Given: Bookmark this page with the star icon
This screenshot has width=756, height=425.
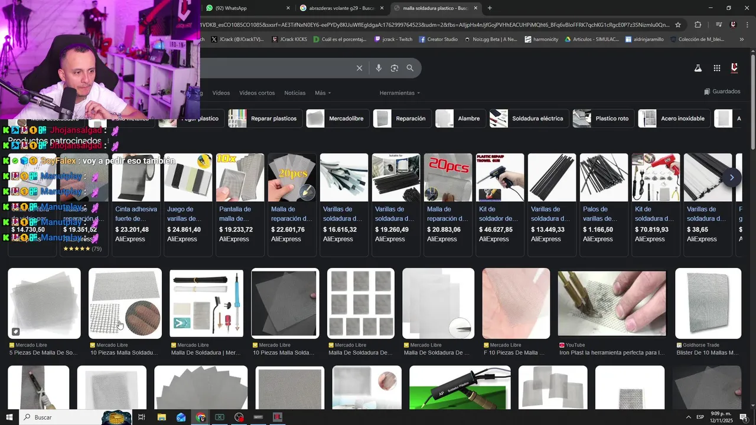Looking at the screenshot, I should pos(678,25).
